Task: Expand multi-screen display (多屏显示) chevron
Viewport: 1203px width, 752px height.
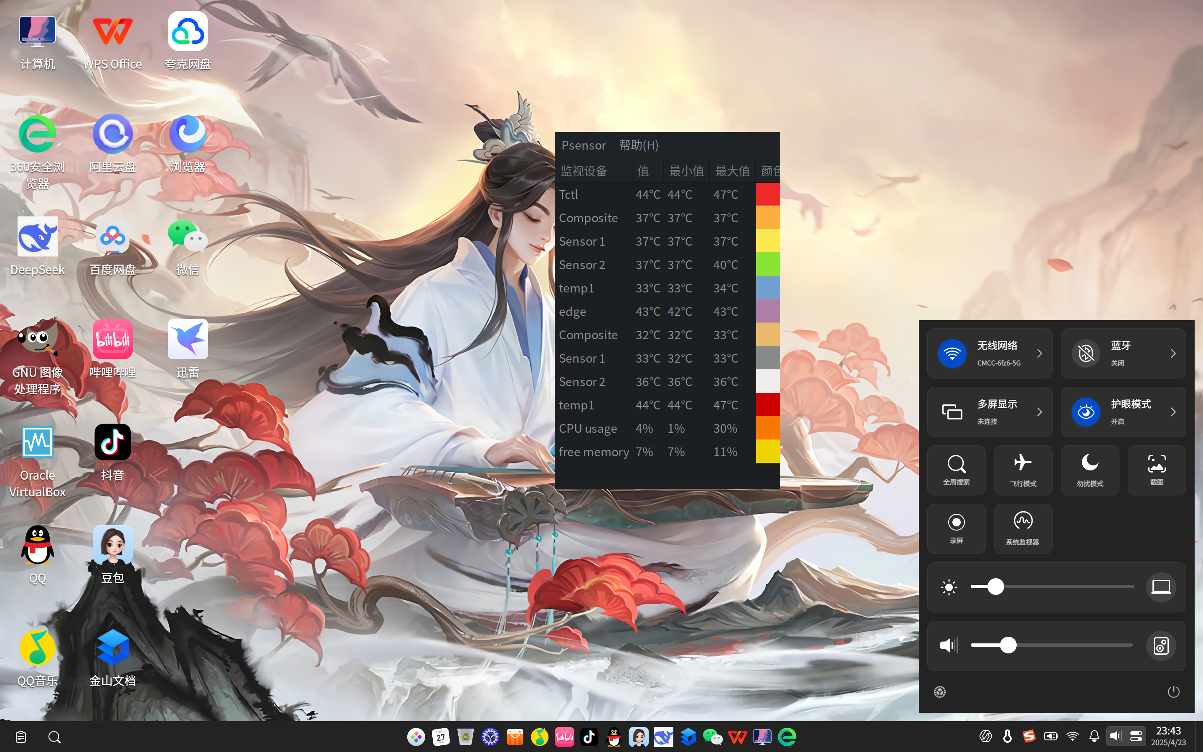Action: tap(1039, 412)
